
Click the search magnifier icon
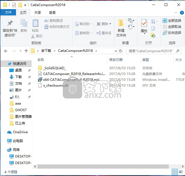click(x=178, y=51)
